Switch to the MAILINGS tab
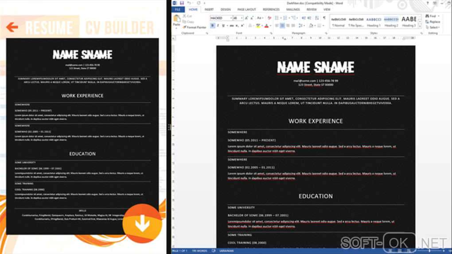 tap(293, 9)
